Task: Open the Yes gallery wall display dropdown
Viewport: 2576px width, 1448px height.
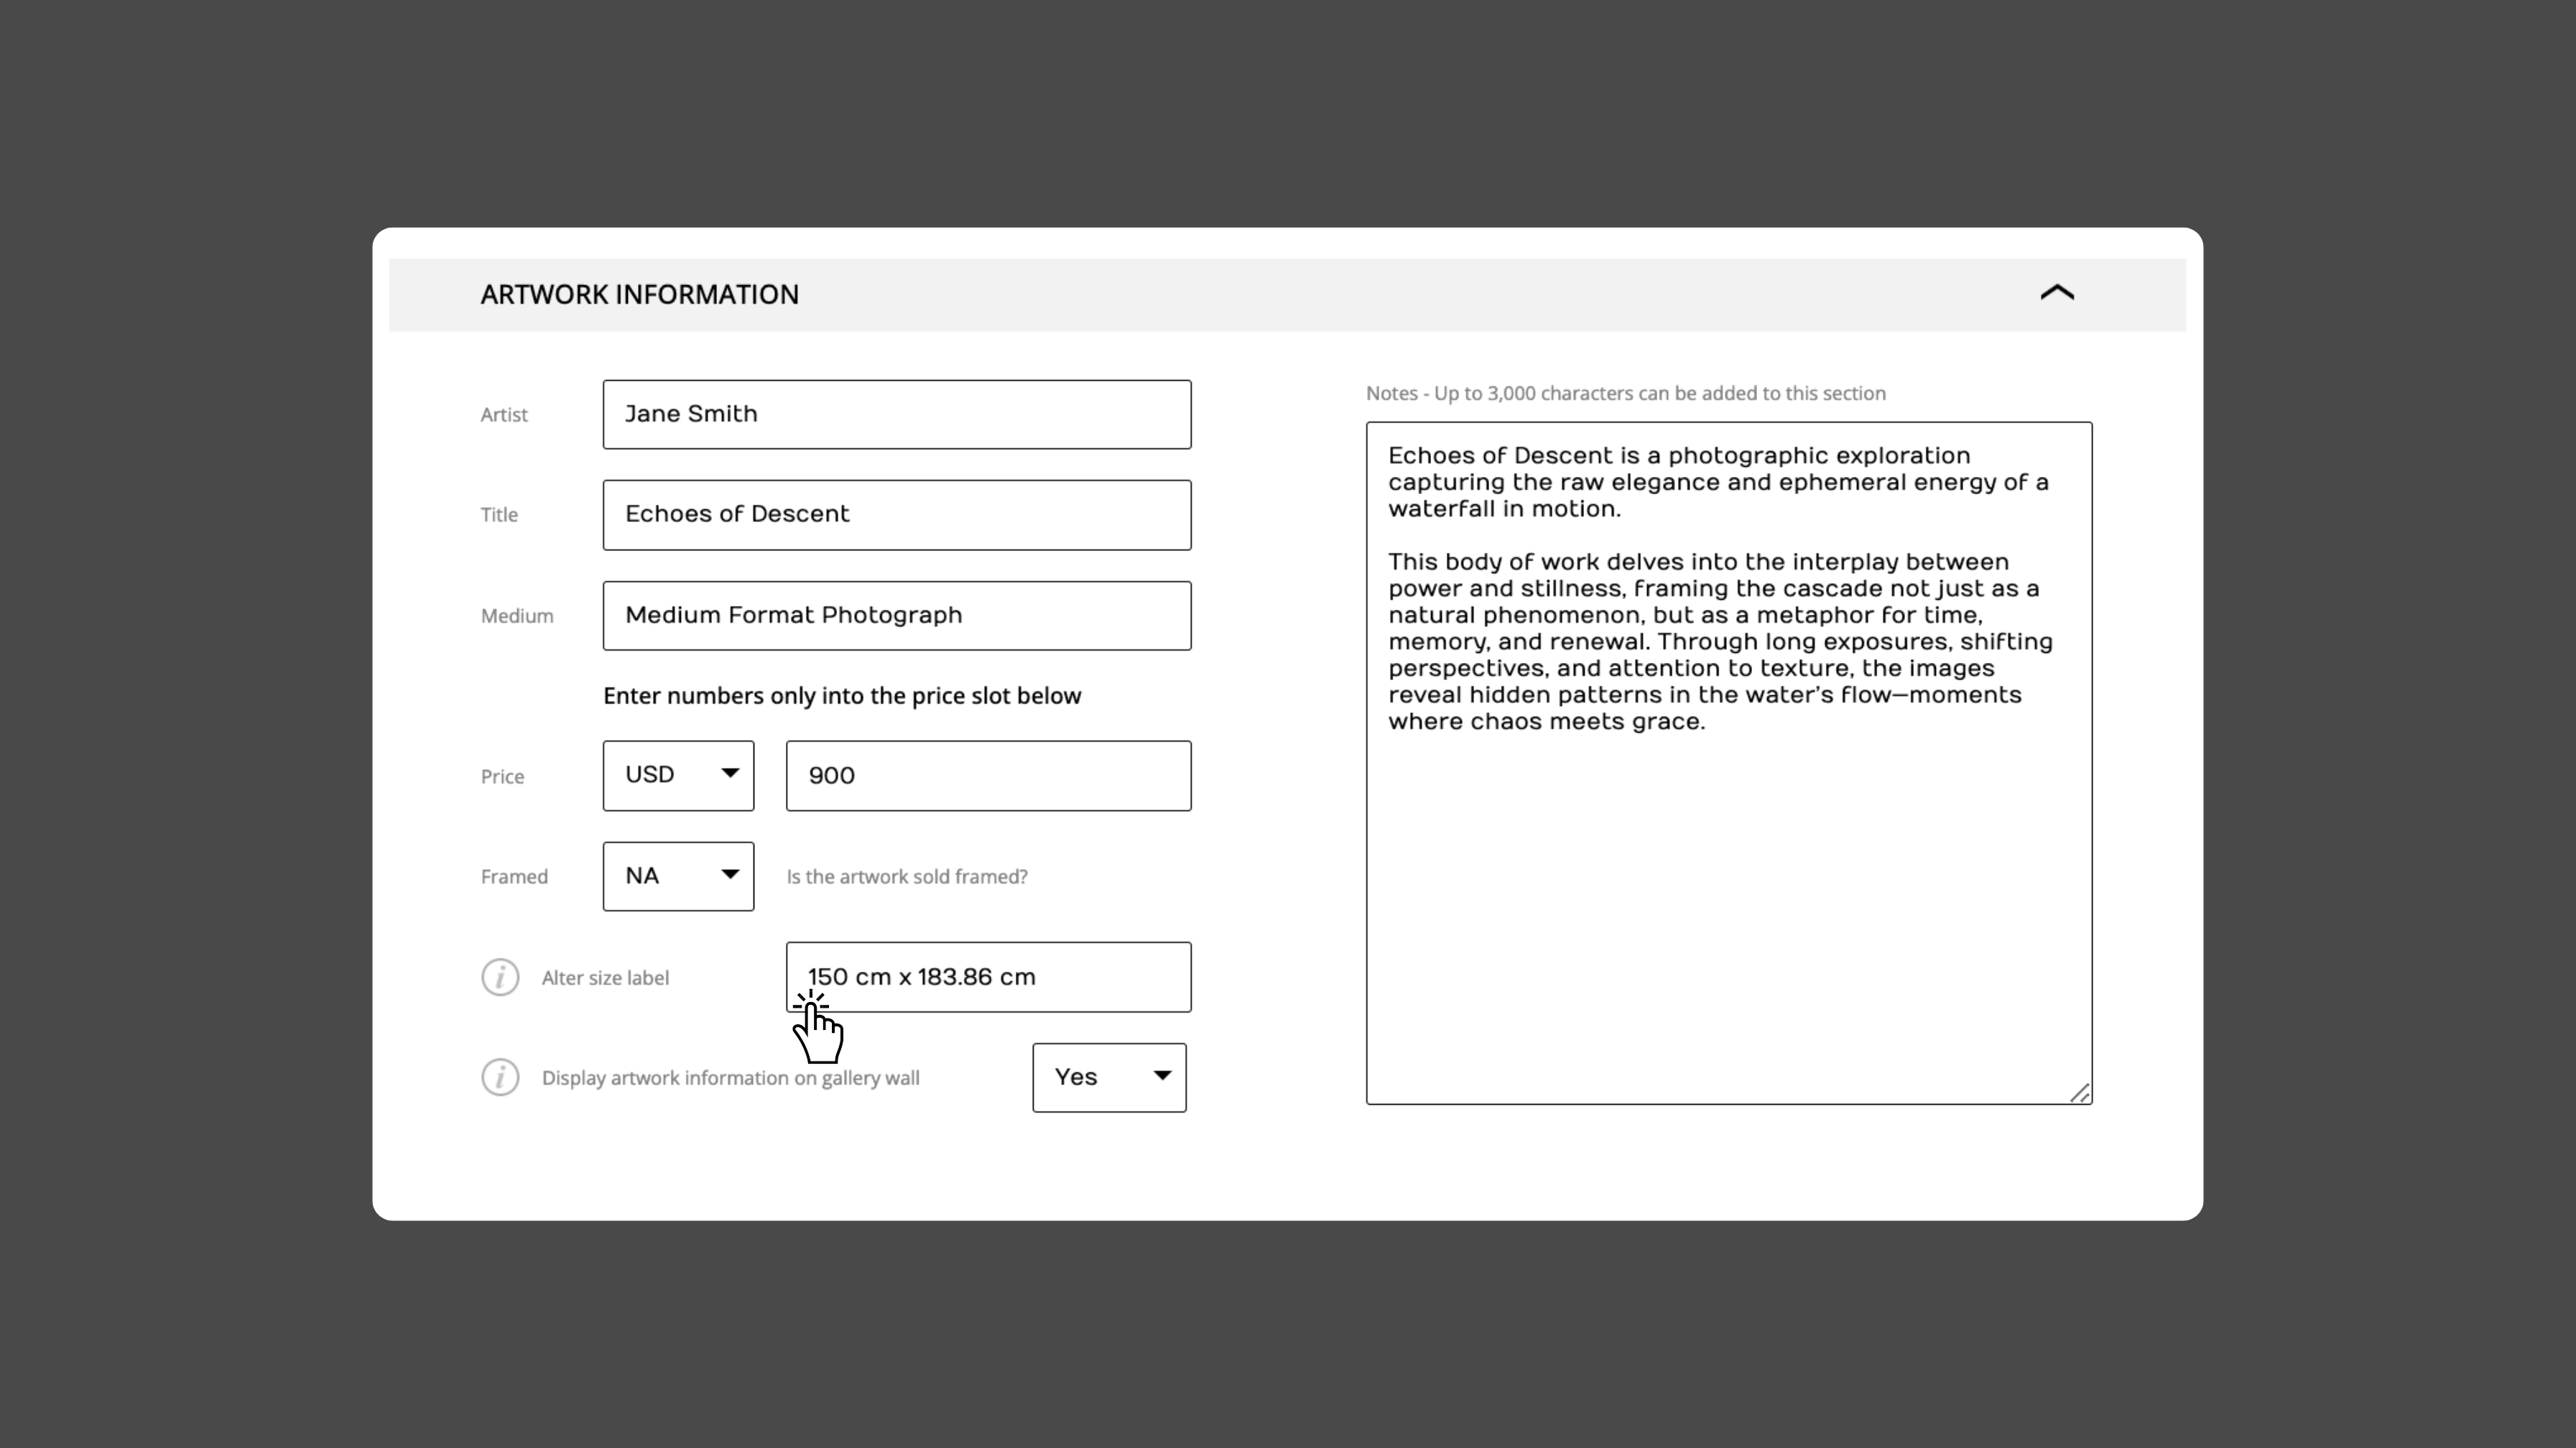Action: coord(1109,1077)
